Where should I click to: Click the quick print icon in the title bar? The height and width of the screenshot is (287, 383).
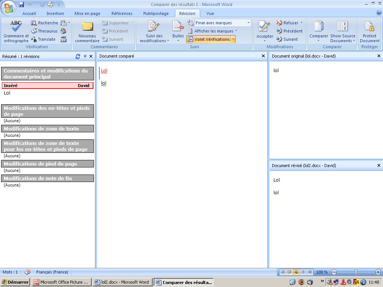coord(50,4)
